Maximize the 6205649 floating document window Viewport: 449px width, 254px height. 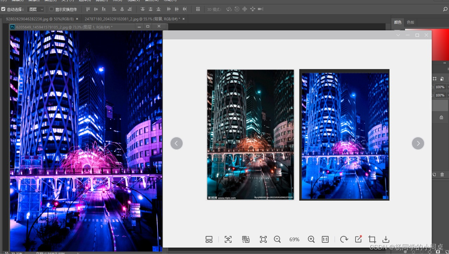point(148,27)
